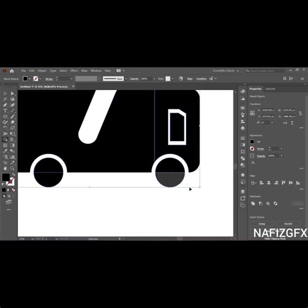Select the Scale tool
Screen dimensions: 308x308
12,128
